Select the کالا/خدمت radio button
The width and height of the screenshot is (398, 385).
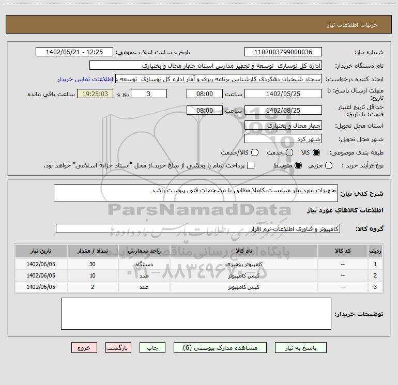point(255,152)
